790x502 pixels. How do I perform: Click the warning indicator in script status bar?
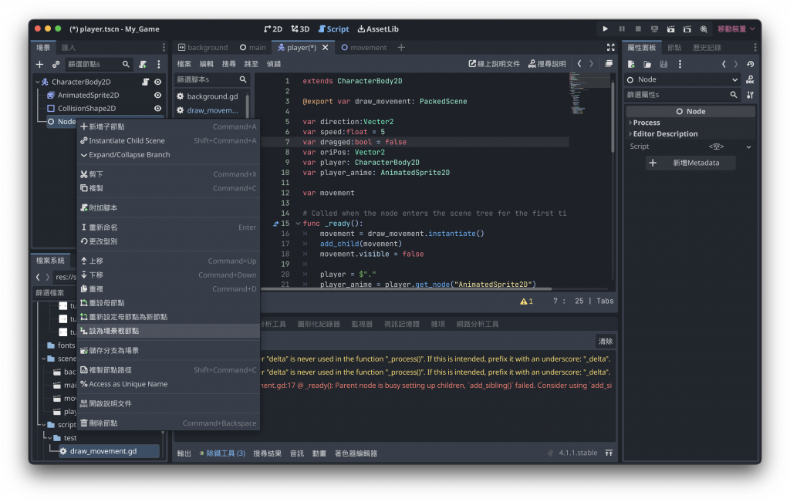tap(526, 301)
